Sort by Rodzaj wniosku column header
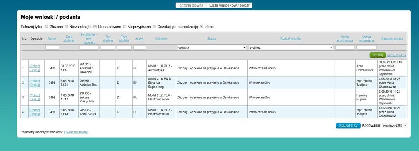This screenshot has height=151, width=419. tap(291, 39)
